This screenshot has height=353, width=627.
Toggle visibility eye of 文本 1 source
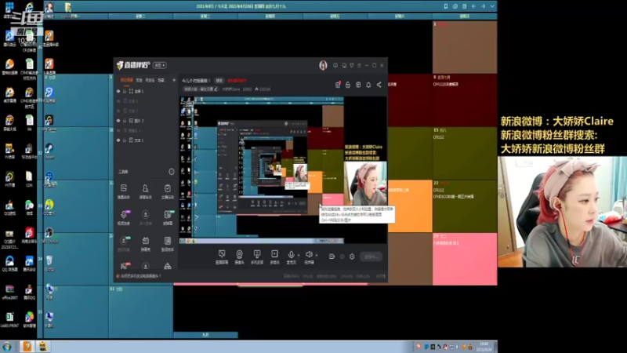[x=118, y=140]
